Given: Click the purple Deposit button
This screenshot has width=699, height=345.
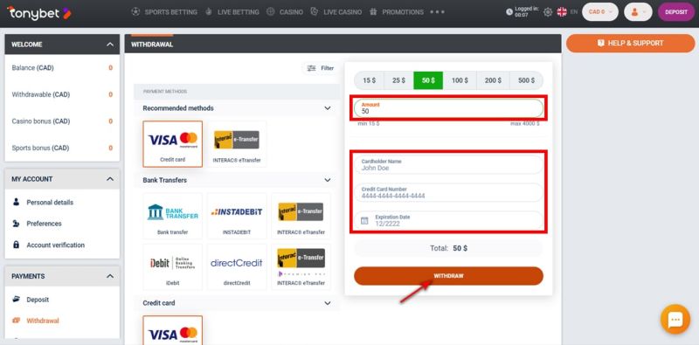Looking at the screenshot, I should pyautogui.click(x=675, y=12).
